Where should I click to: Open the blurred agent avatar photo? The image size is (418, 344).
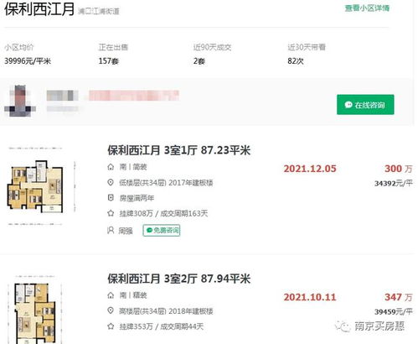click(x=20, y=101)
